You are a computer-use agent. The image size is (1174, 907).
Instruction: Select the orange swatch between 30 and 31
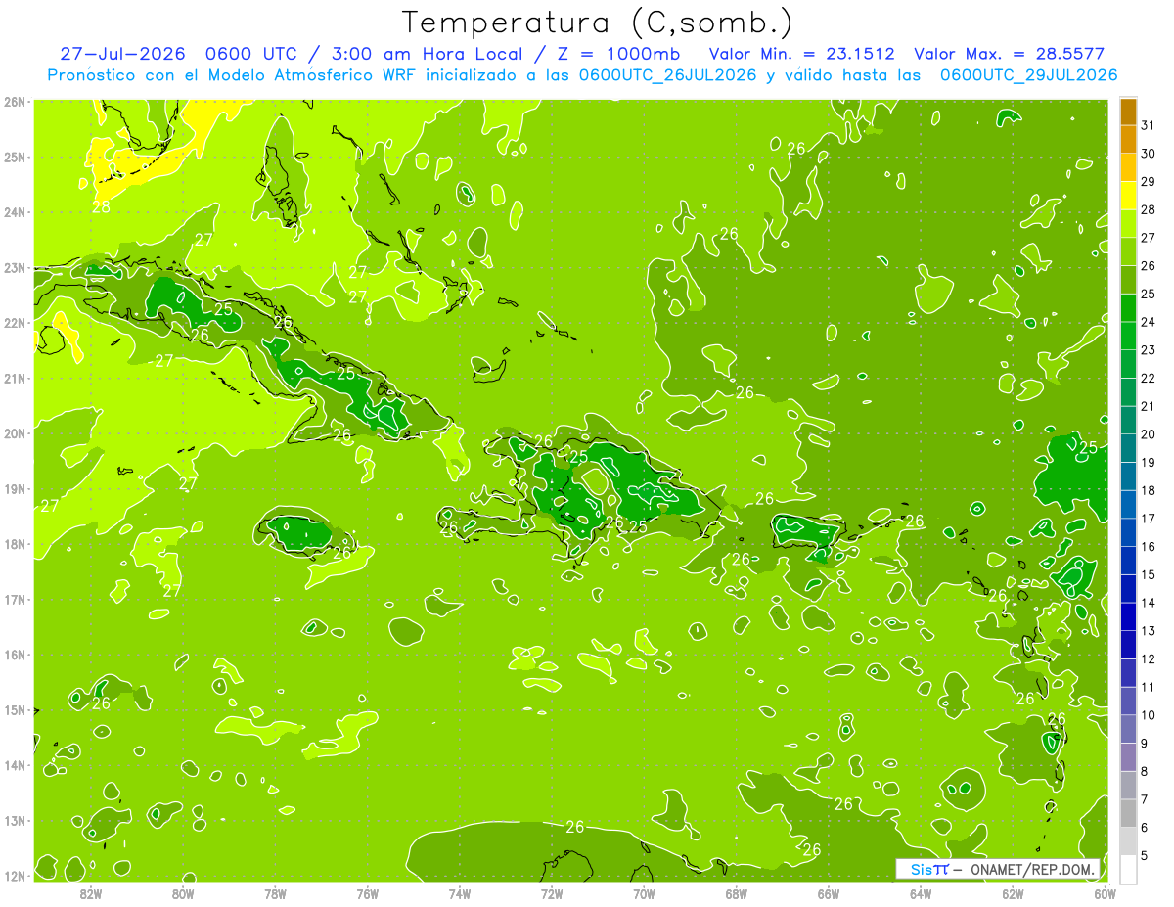click(1128, 140)
